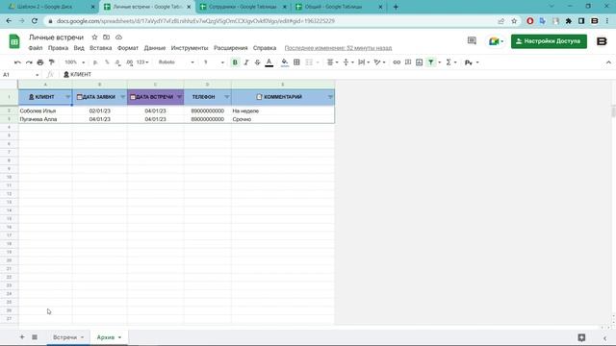The image size is (616, 346).
Task: Click the Google Meet camera icon
Action: (x=494, y=41)
